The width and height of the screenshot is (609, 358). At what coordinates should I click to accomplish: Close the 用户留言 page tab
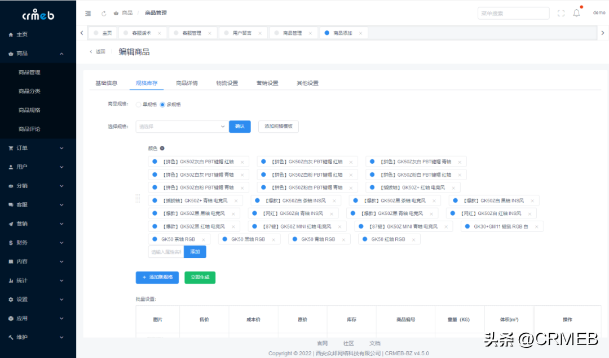point(260,33)
